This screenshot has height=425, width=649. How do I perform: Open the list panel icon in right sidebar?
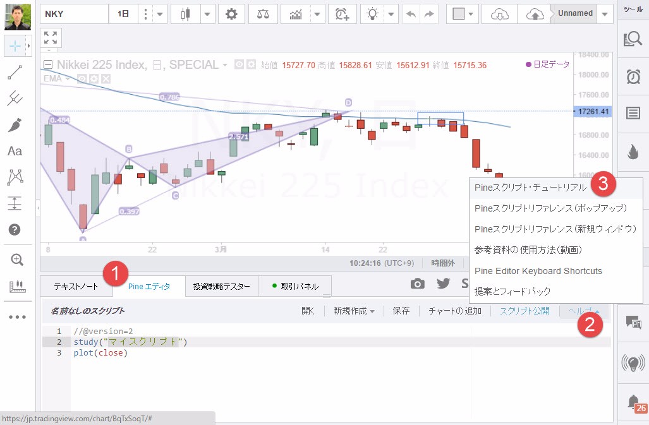coord(633,113)
